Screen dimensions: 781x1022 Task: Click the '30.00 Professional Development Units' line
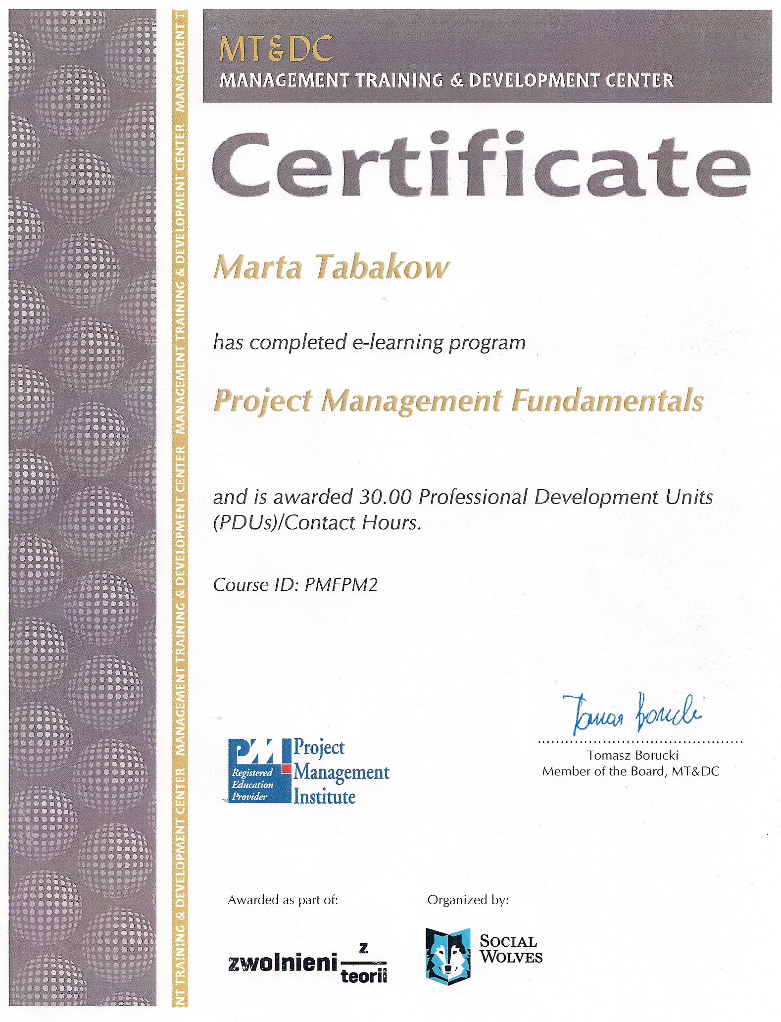tap(463, 497)
